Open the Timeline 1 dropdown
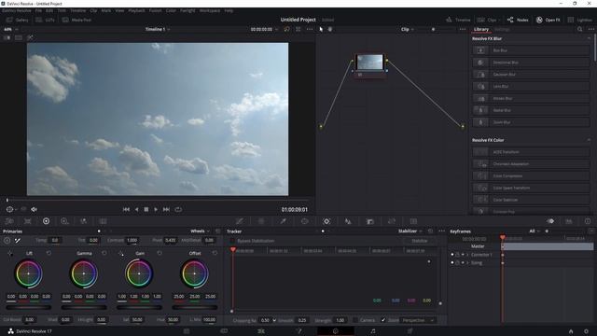This screenshot has height=336, width=597. [158, 29]
